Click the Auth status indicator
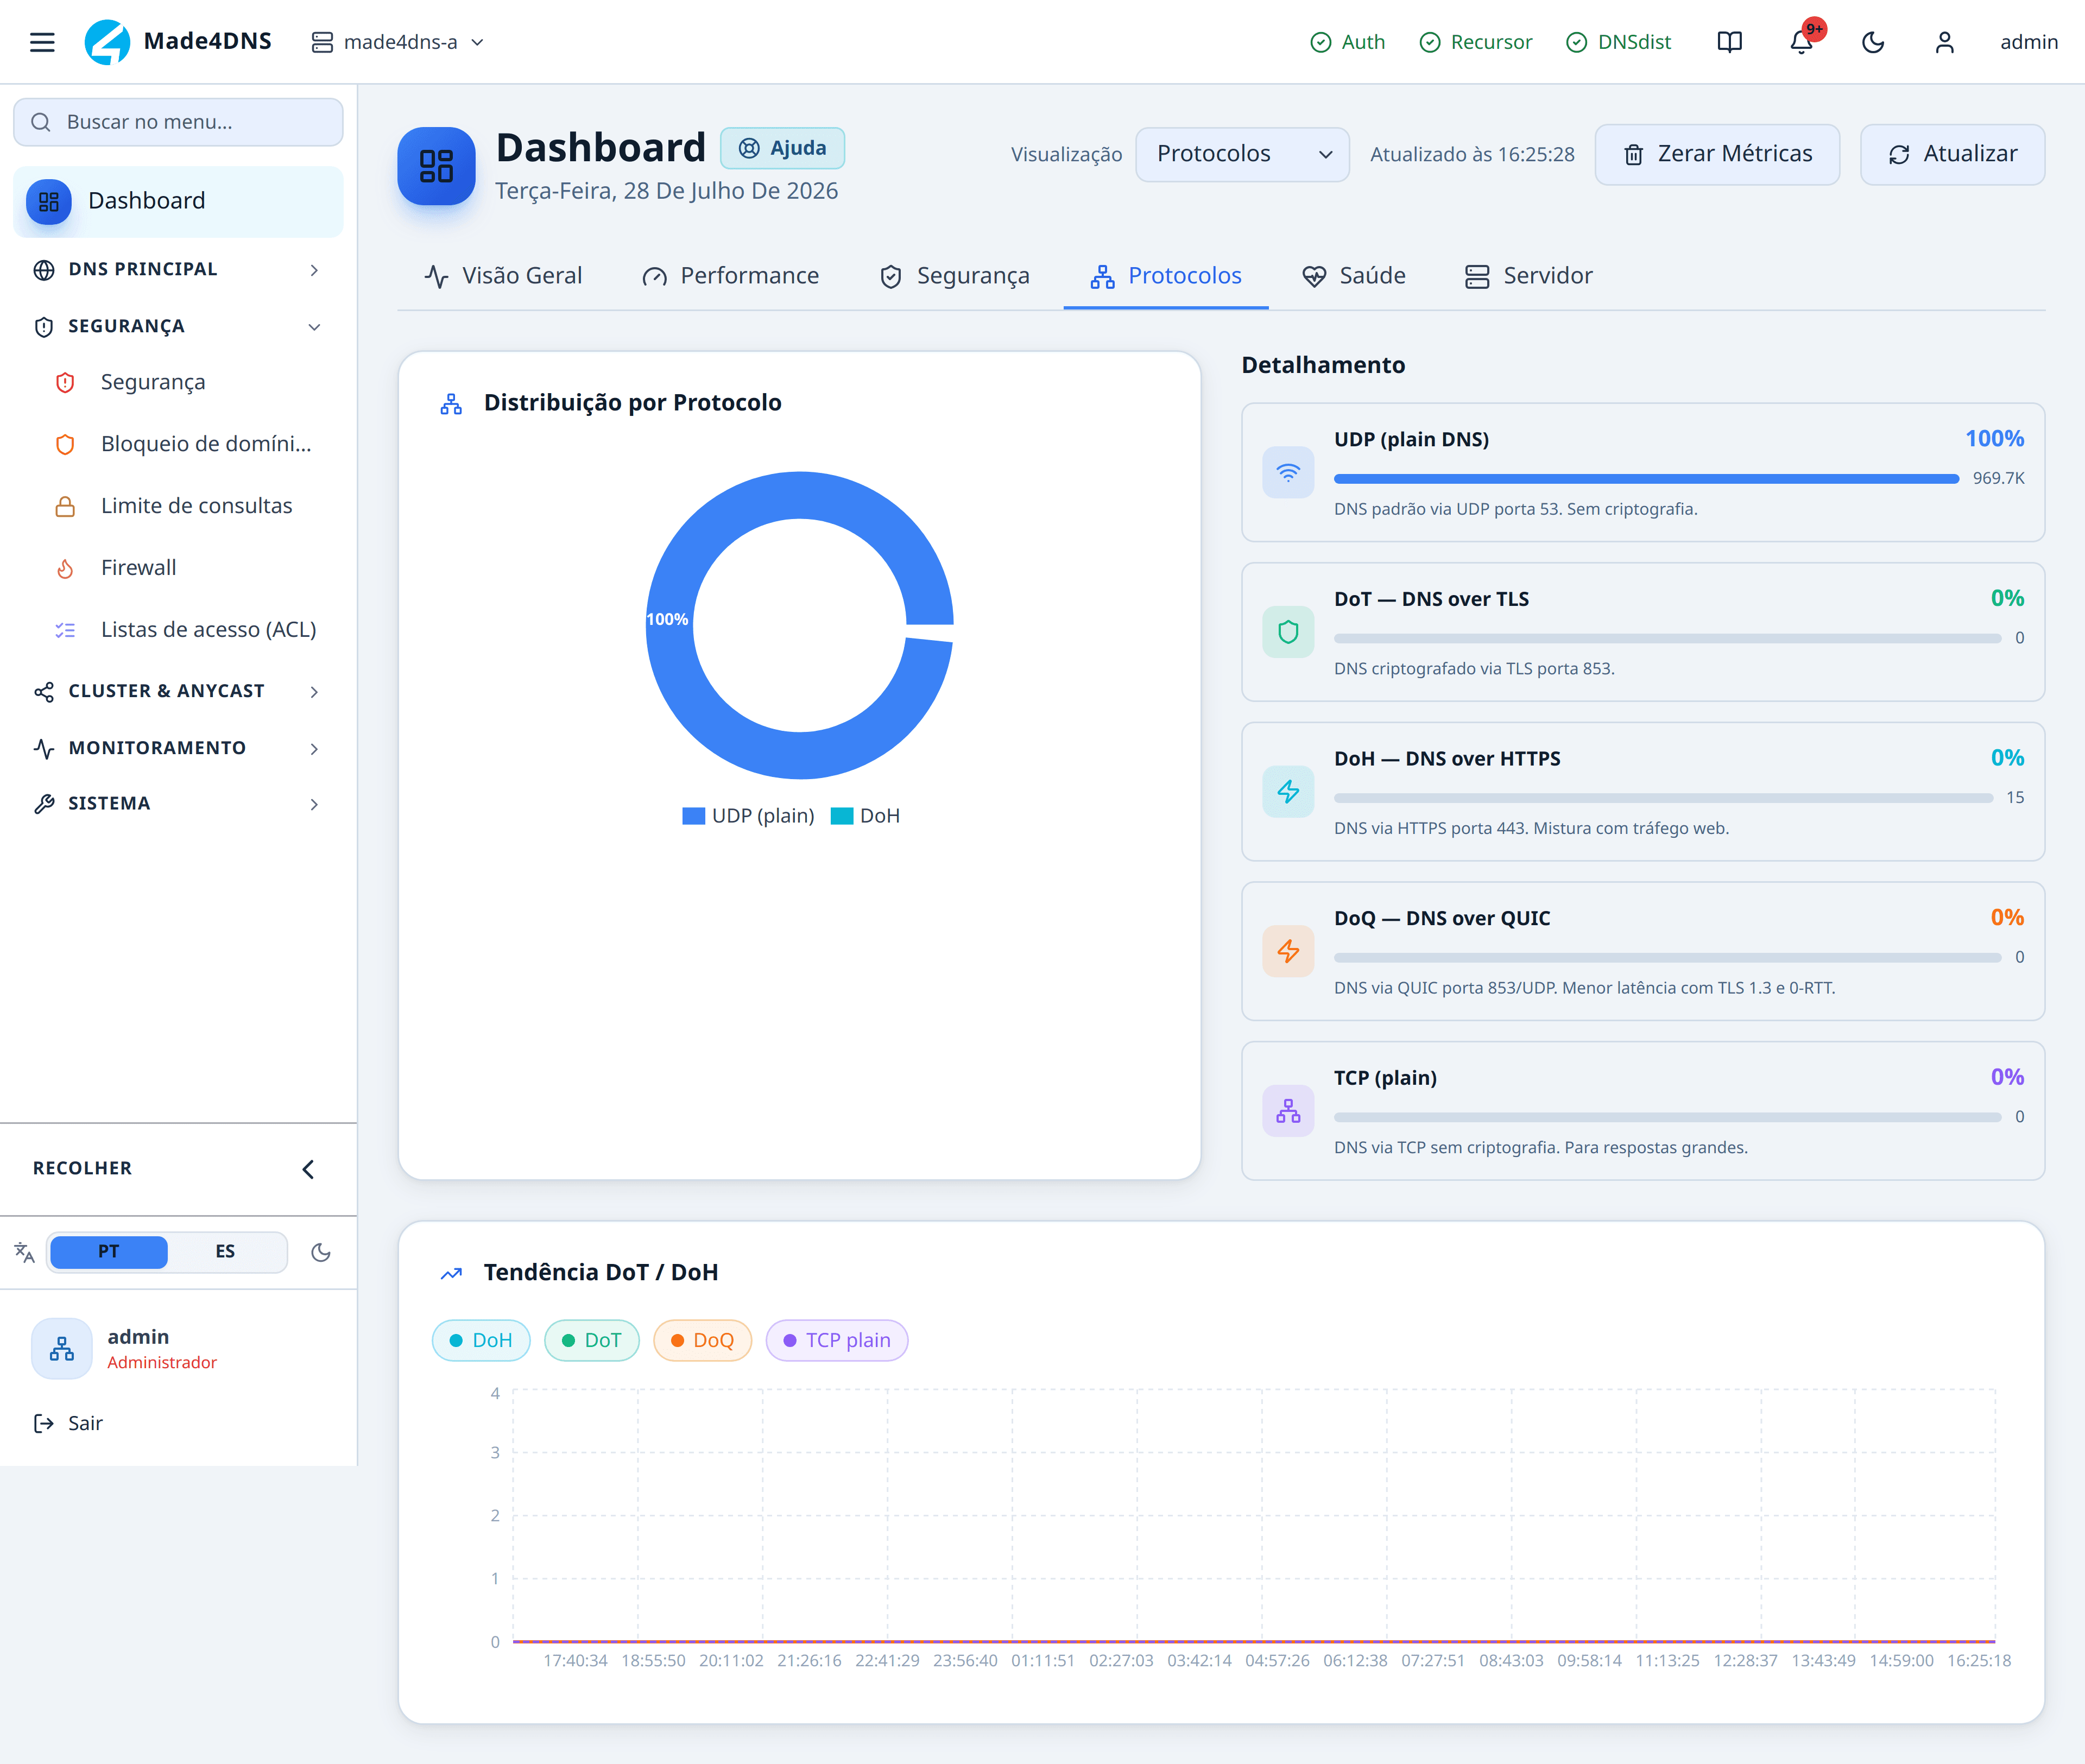 (1347, 42)
